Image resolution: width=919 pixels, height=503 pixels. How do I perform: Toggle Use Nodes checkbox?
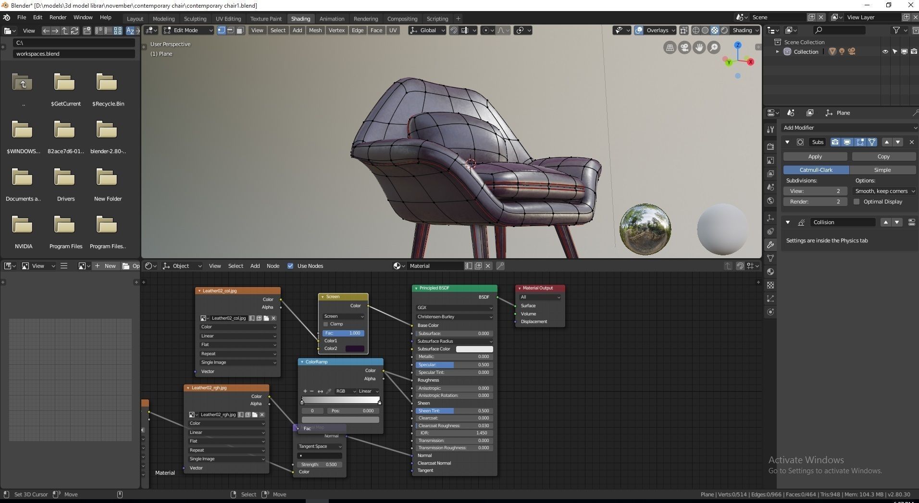point(290,266)
